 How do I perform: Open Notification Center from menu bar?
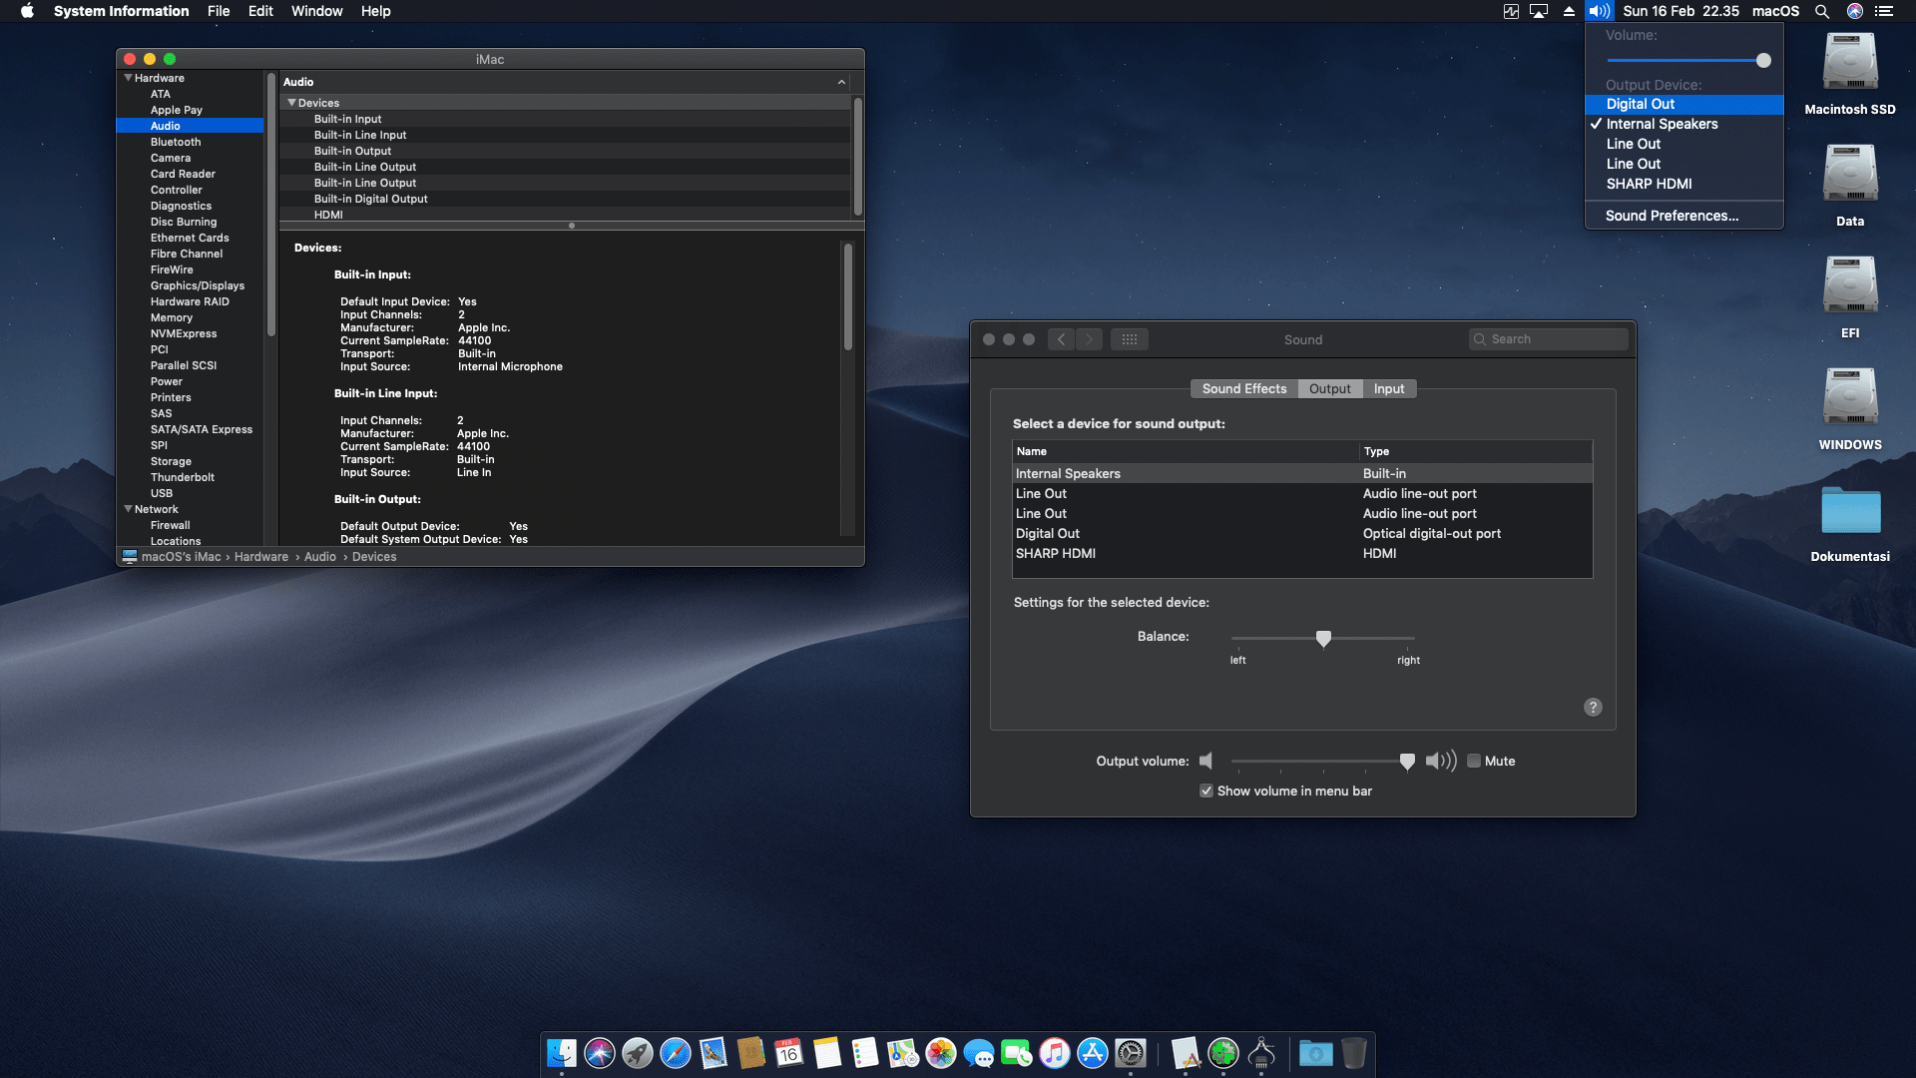point(1884,11)
